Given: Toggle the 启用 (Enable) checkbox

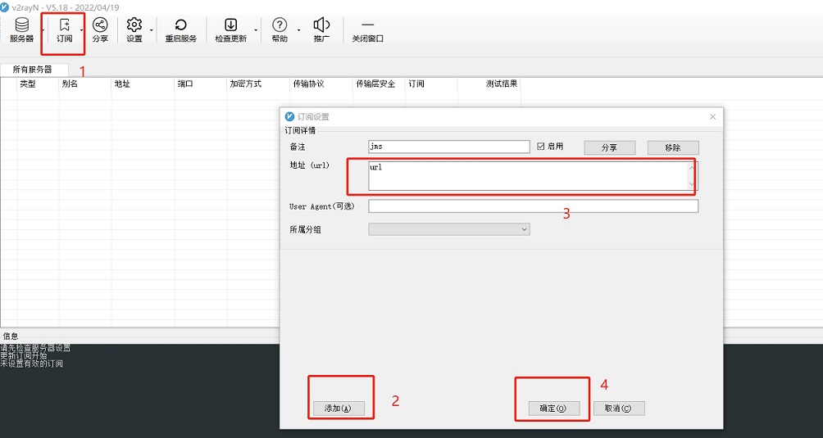Looking at the screenshot, I should pyautogui.click(x=541, y=147).
